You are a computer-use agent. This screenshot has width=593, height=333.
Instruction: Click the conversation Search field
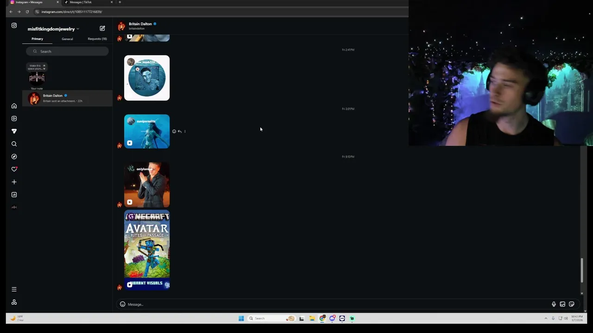tap(68, 51)
